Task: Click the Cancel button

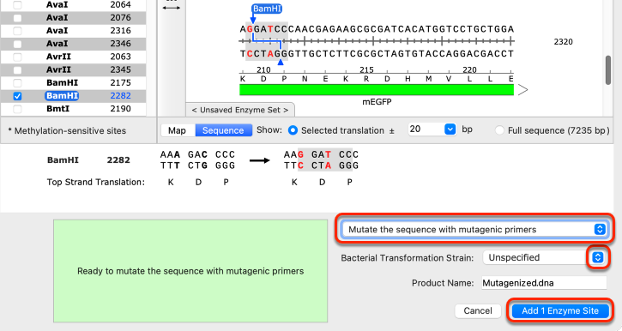Action: pyautogui.click(x=478, y=310)
